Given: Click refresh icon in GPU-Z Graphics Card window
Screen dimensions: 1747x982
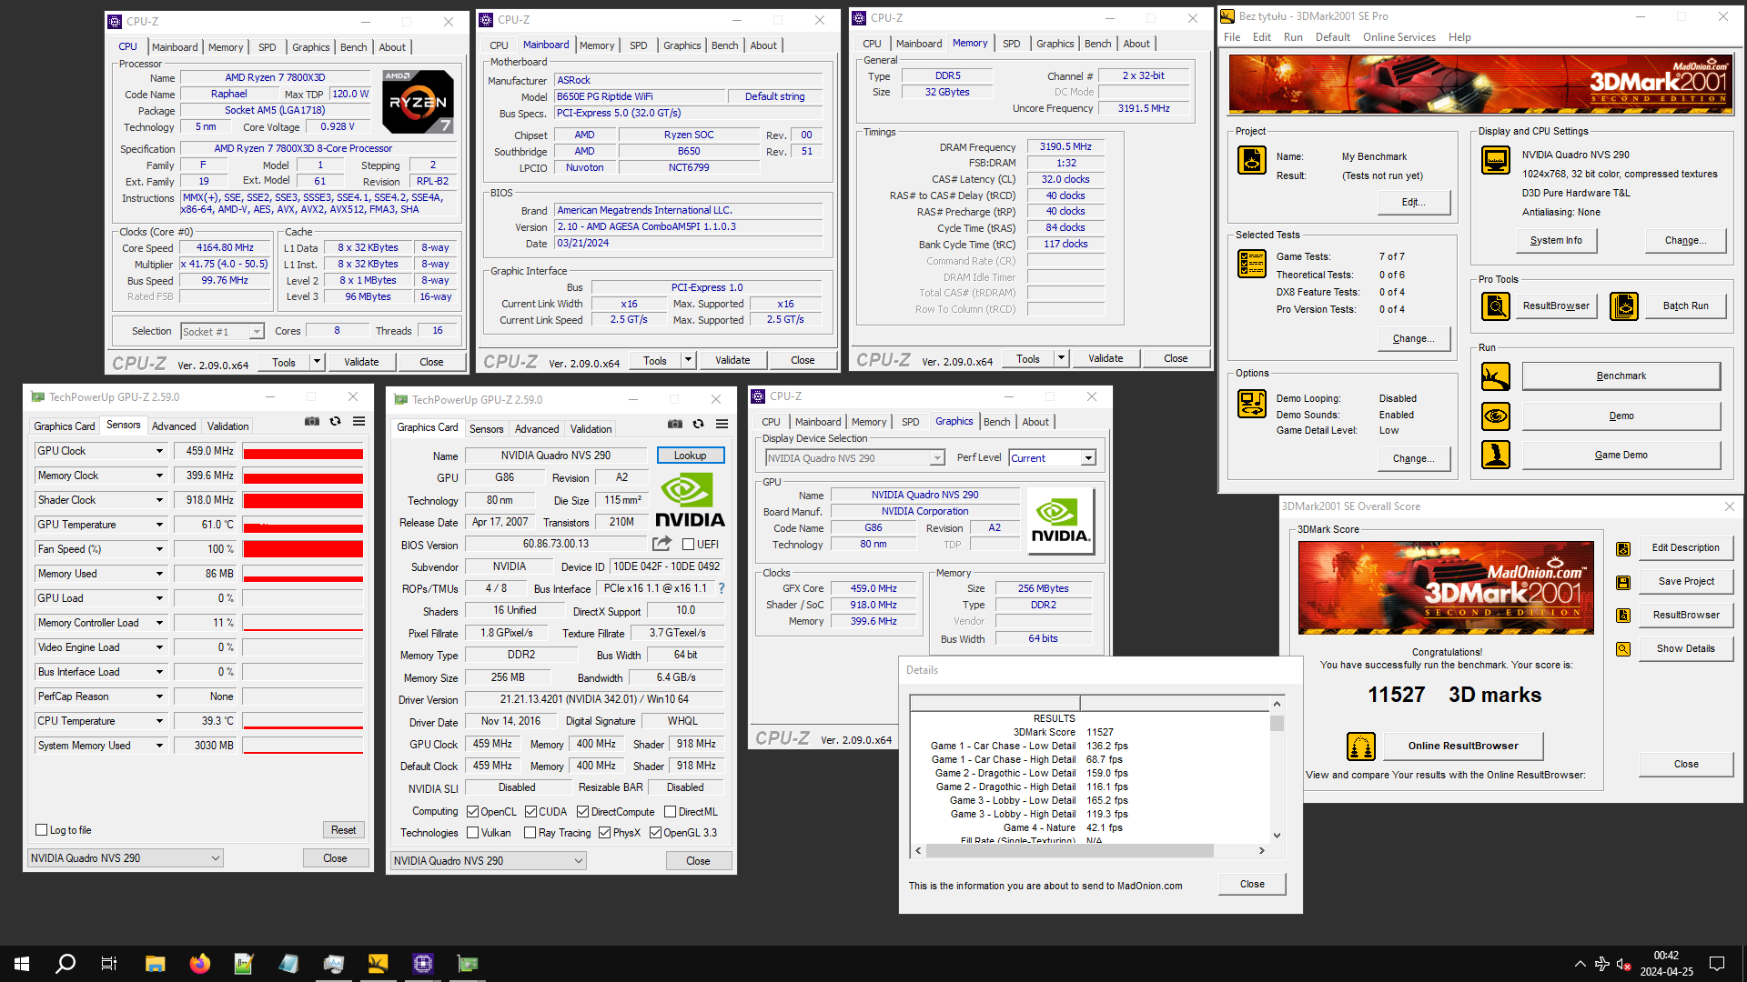Looking at the screenshot, I should (x=698, y=424).
